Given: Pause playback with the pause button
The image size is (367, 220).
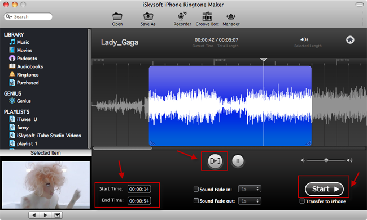Looking at the screenshot, I should (238, 161).
